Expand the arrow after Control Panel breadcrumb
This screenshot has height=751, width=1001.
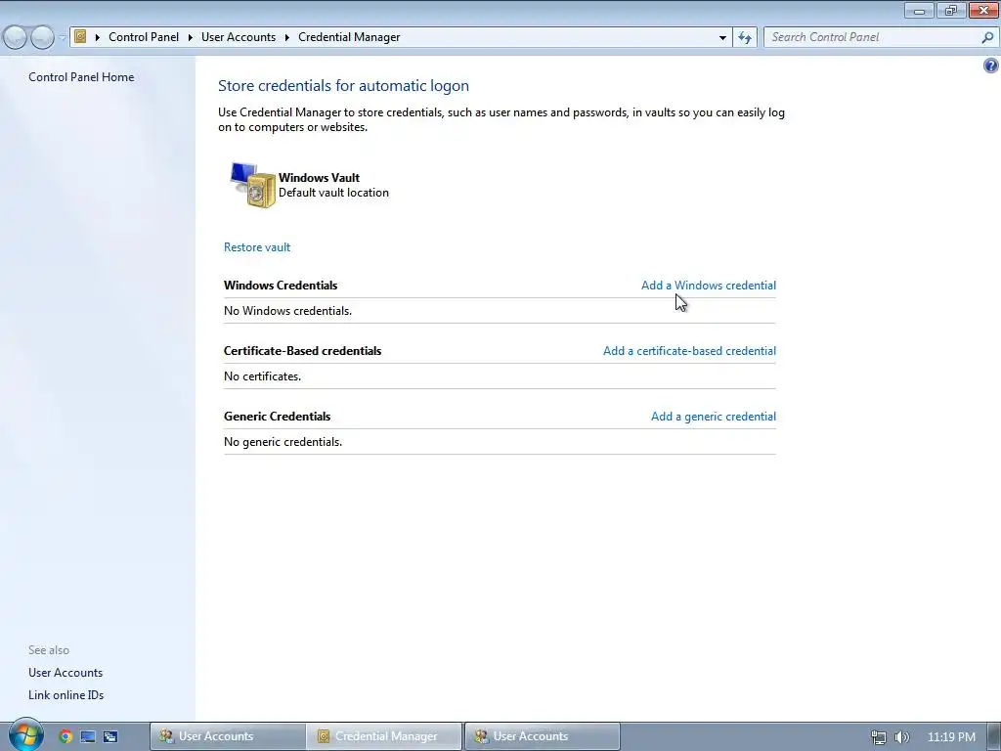[x=191, y=37]
